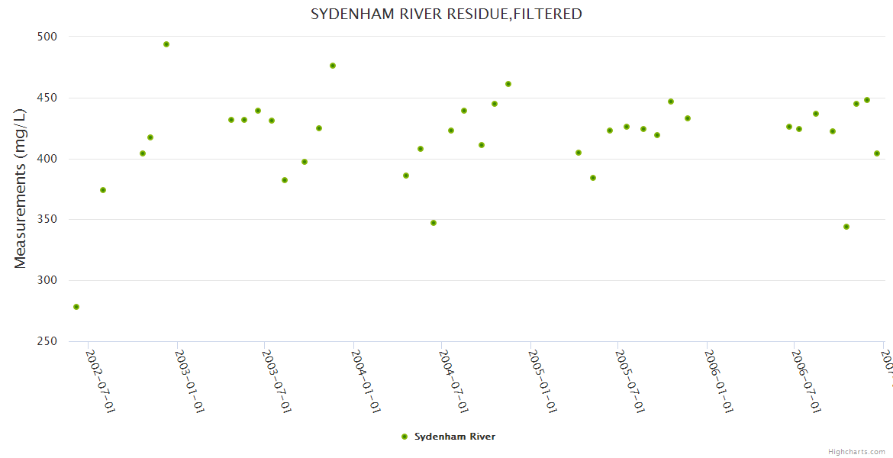Click the 382 mg/L point after 2003-07-01
This screenshot has height=458, width=893.
(285, 180)
